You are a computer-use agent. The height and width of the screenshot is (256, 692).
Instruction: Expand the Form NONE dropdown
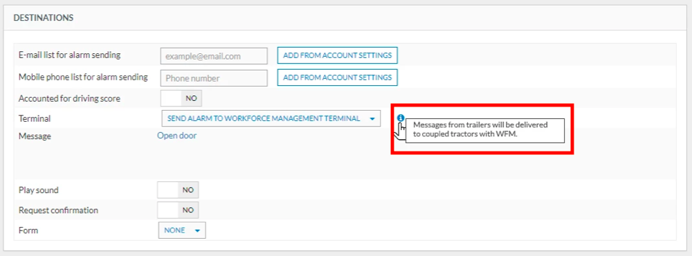point(182,230)
